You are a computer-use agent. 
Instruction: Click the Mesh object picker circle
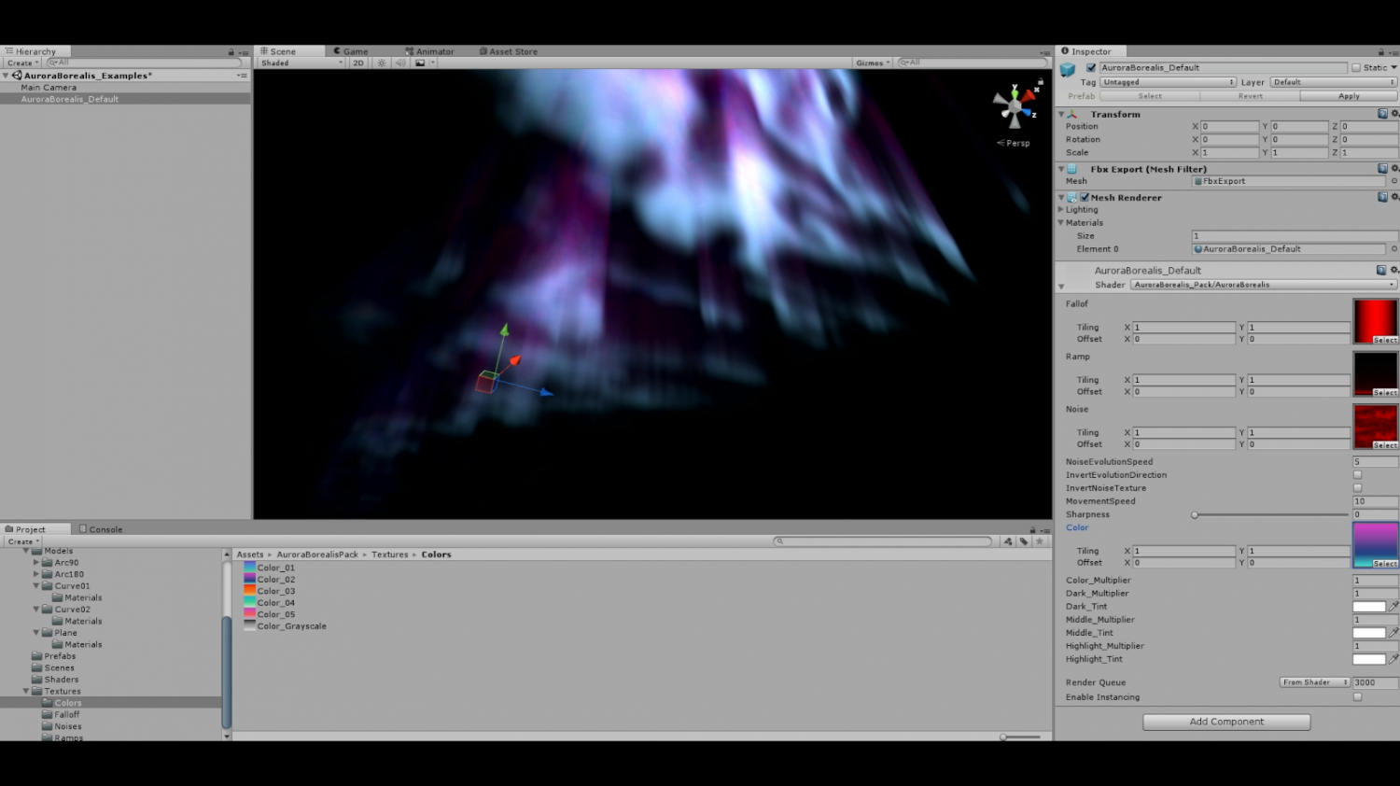click(1394, 181)
